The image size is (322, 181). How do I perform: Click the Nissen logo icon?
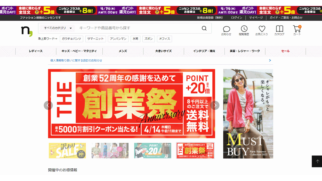click(27, 31)
